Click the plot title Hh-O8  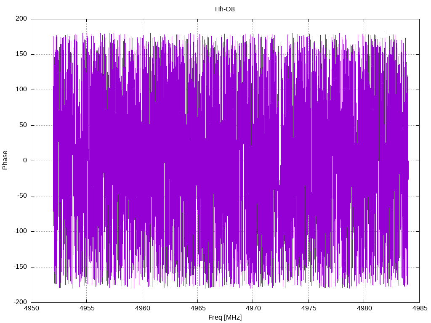225,9
